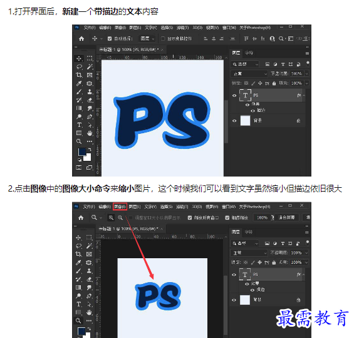
Task: Select the Magic Wand tool in the first screenshot
Action: pyautogui.click(x=90, y=67)
